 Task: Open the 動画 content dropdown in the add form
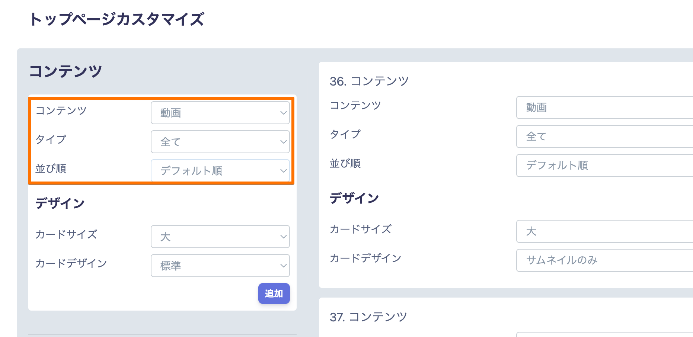[x=220, y=113]
